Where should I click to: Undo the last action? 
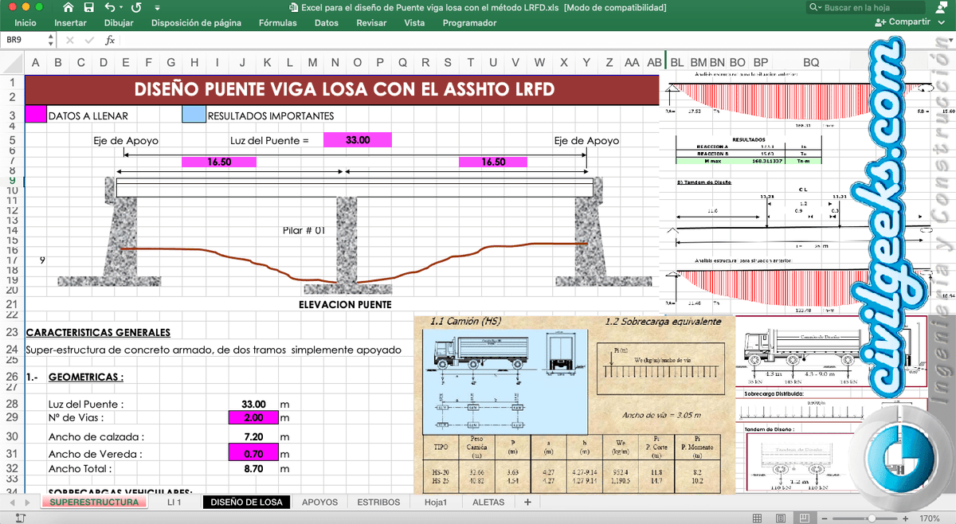(110, 7)
